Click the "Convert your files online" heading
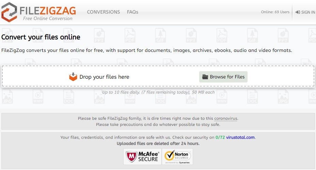The height and width of the screenshot is (170, 316). 41,37
